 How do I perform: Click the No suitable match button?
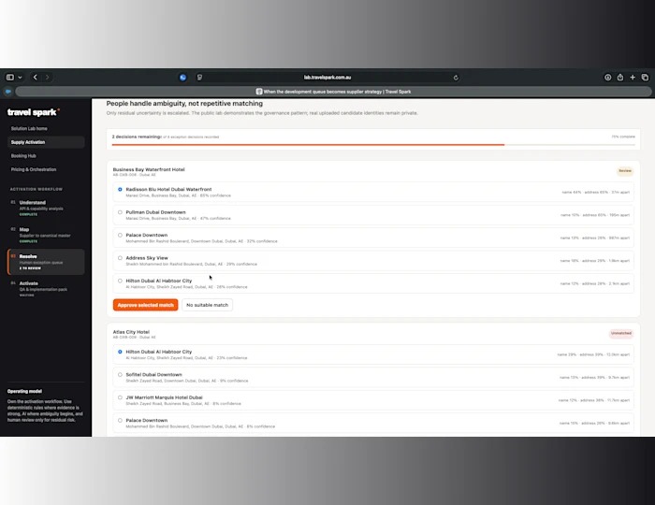[x=207, y=305]
